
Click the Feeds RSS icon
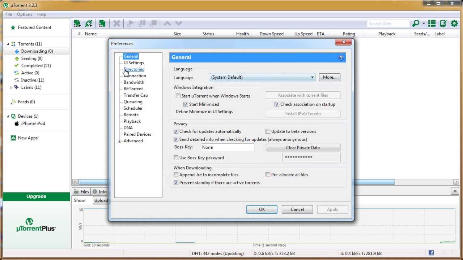pyautogui.click(x=13, y=102)
